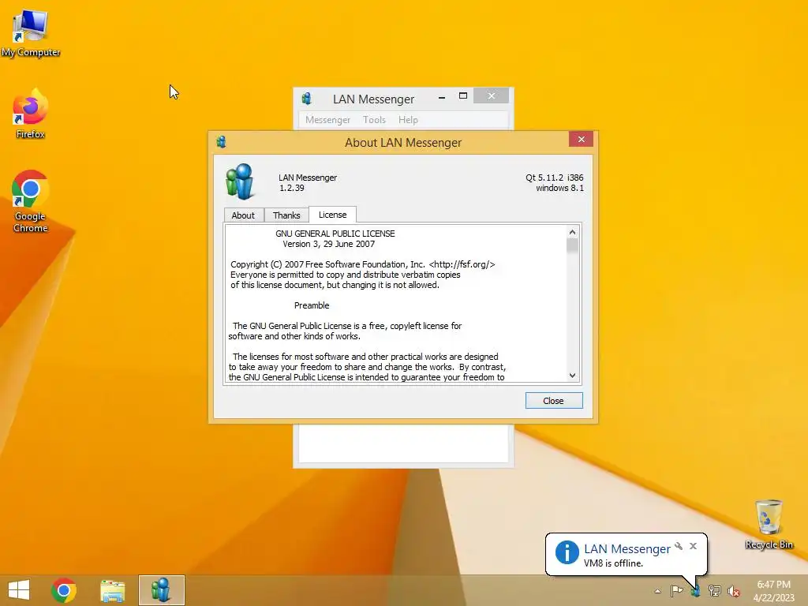Click the Close button in About dialog

(x=554, y=400)
